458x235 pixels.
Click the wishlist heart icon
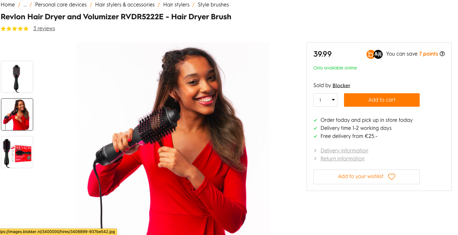[391, 176]
